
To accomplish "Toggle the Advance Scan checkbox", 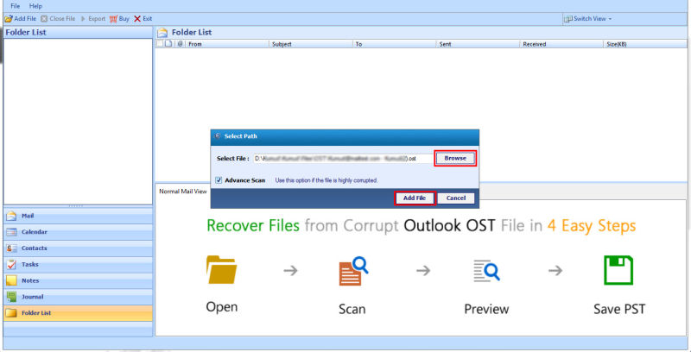I will coord(219,180).
